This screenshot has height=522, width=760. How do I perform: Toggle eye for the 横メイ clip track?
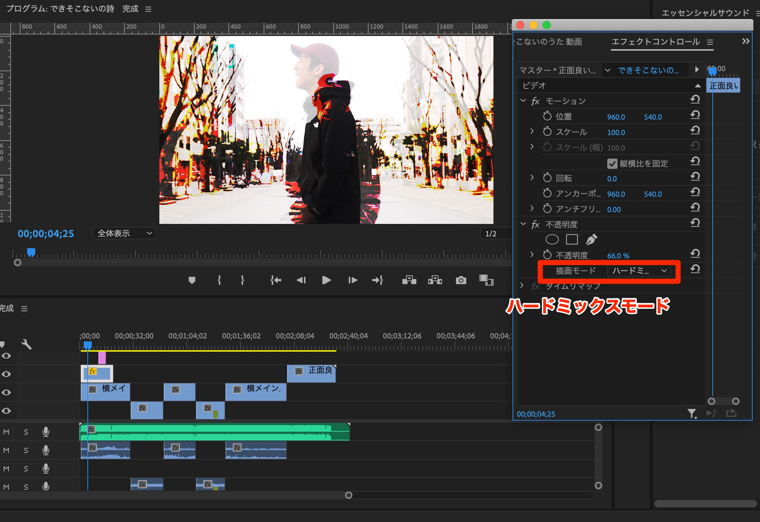point(6,392)
